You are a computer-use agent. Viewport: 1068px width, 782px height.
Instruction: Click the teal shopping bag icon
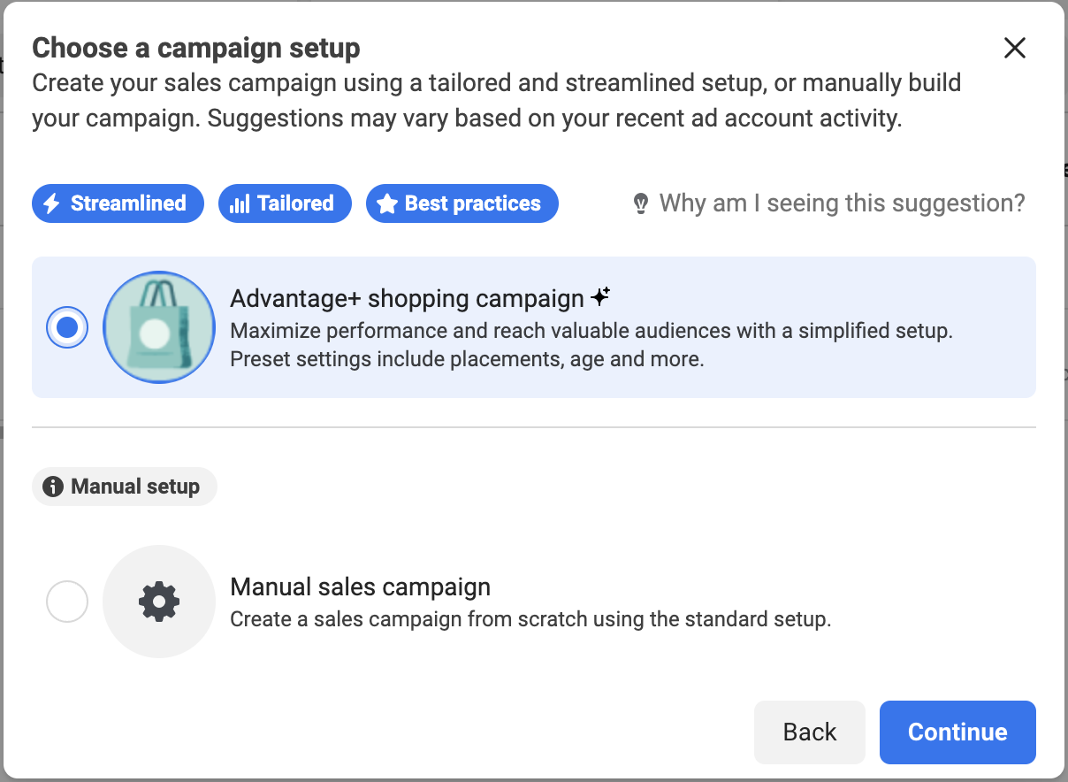point(159,327)
